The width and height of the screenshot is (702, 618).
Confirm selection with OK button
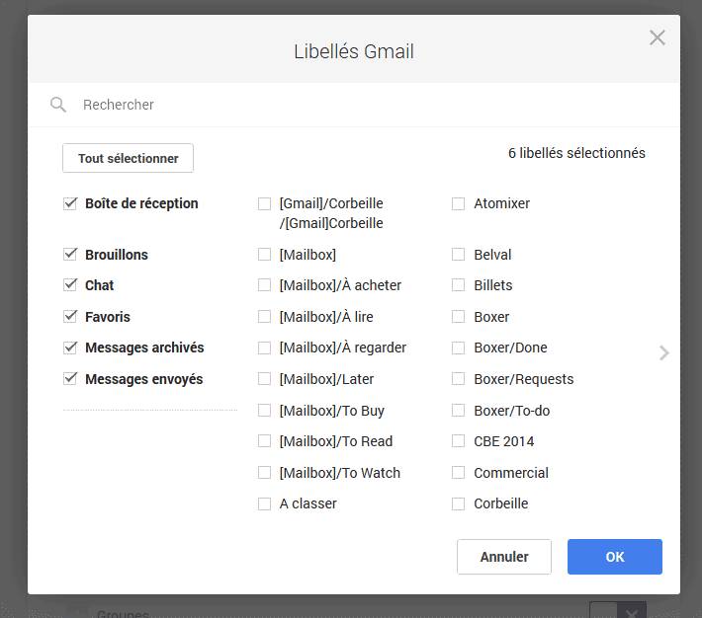coord(615,557)
